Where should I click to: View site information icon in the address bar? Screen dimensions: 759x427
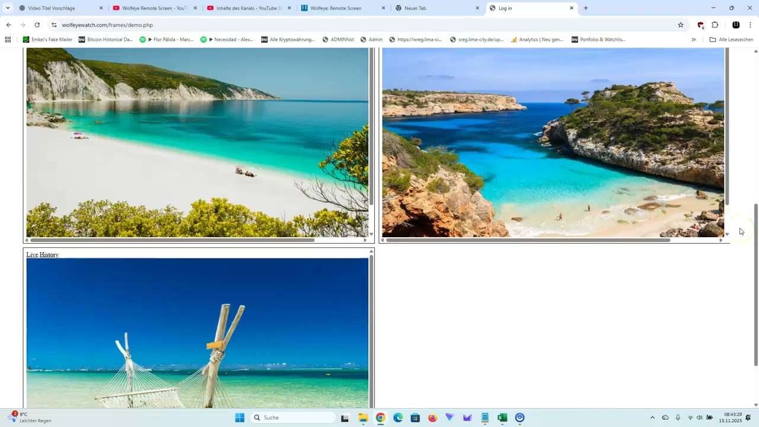click(54, 25)
